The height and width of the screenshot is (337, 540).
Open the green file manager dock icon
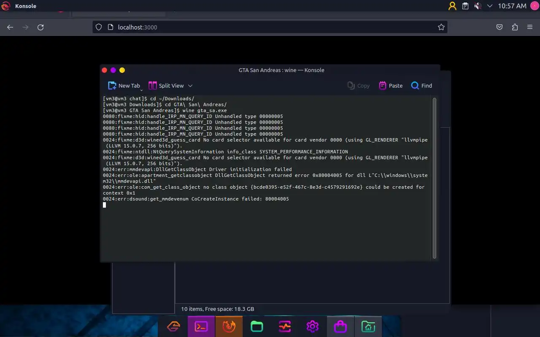pos(257,326)
